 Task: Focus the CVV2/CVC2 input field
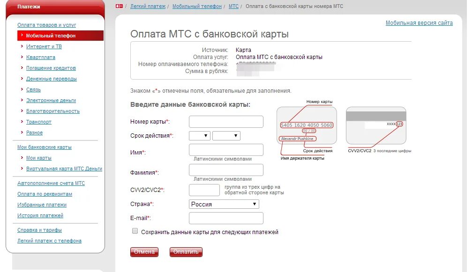tap(204, 190)
